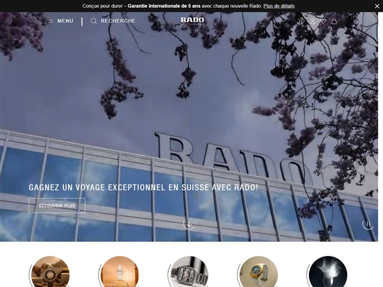Click the DÉCOUVRIR PLUS button
The image size is (383, 287).
pos(57,206)
